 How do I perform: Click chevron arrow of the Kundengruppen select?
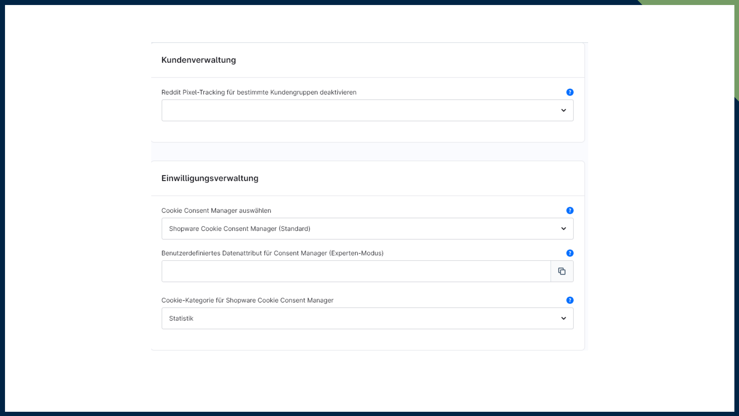(x=563, y=111)
